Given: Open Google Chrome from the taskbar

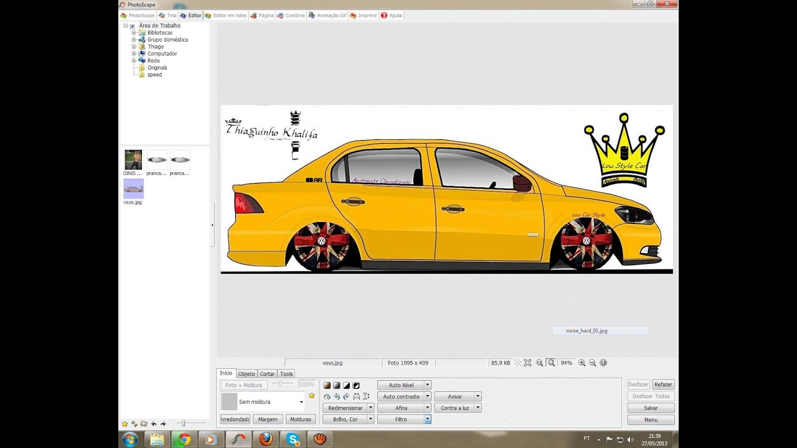Looking at the screenshot, I should pos(184,439).
